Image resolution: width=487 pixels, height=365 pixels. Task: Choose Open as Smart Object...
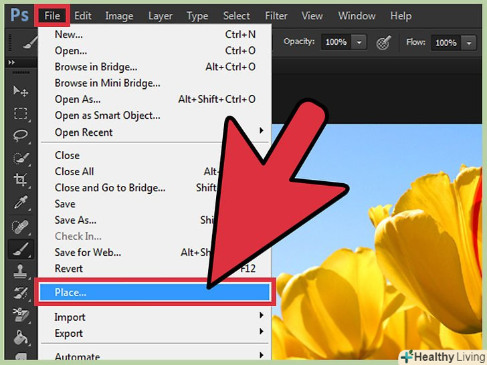[x=155, y=115]
